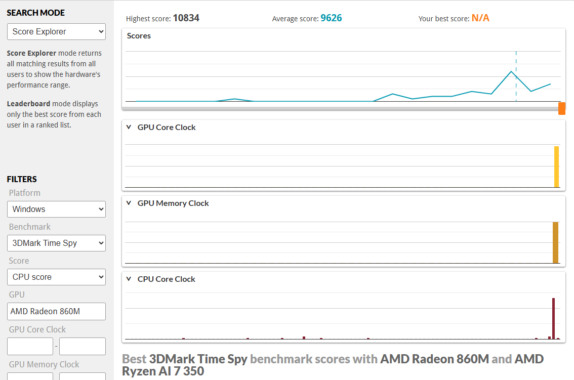Image resolution: width=574 pixels, height=380 pixels.
Task: Click the AMD Radeon 860M GPU field
Action: click(56, 311)
